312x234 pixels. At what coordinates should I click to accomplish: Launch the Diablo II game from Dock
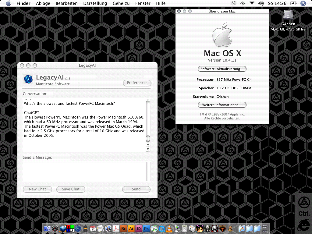pos(222,229)
